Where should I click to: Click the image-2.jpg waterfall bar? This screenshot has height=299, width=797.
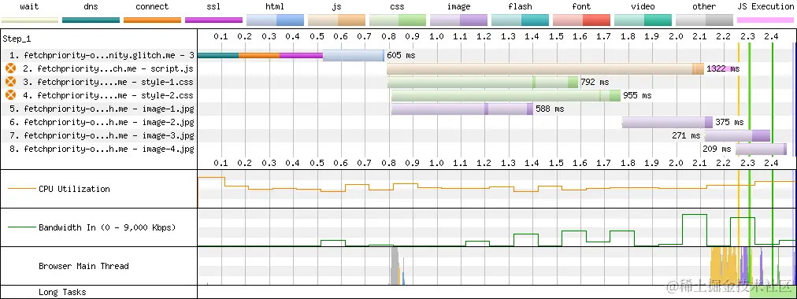click(x=667, y=122)
